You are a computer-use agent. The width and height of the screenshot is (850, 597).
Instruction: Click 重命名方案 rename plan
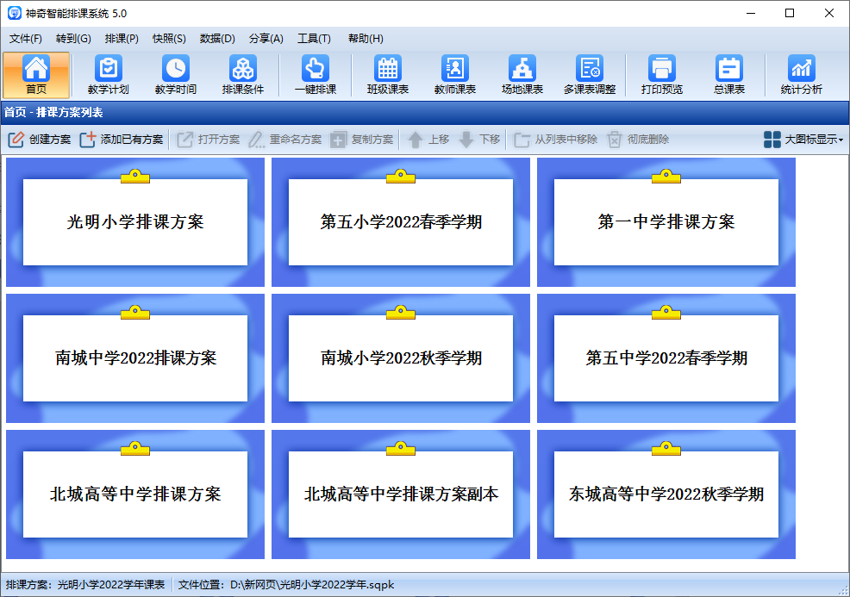(x=285, y=140)
